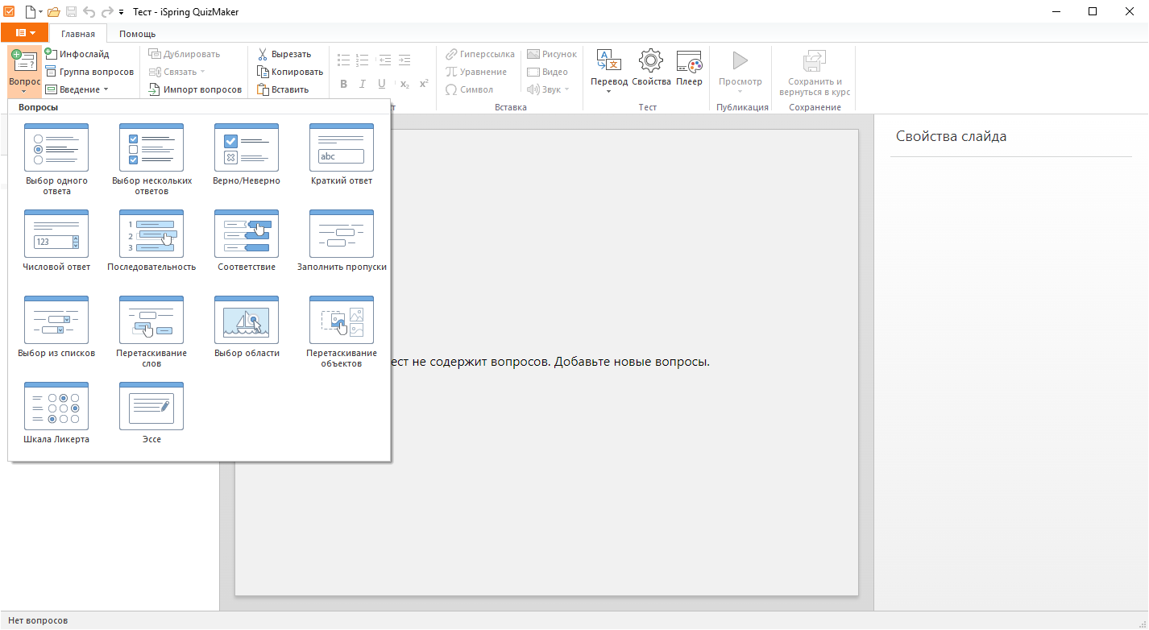Click the Инфослайд button

77,54
